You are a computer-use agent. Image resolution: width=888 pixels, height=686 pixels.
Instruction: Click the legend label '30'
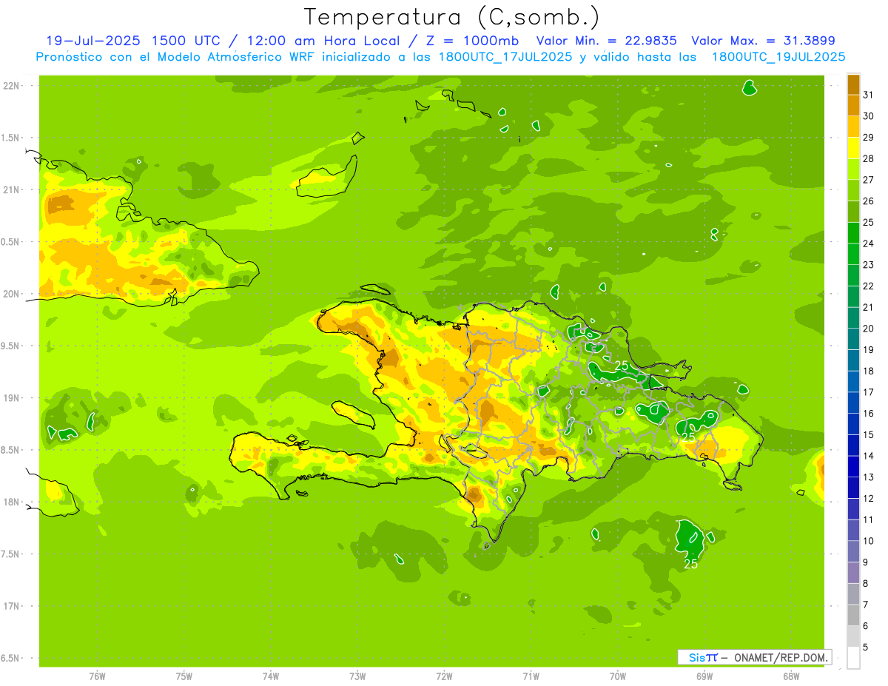(x=868, y=116)
